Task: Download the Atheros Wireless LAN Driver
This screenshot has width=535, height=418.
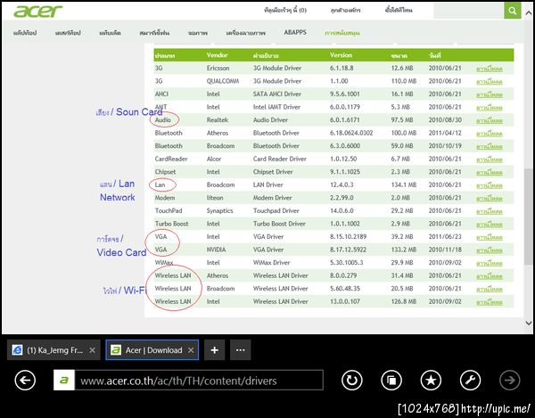Action: 490,275
